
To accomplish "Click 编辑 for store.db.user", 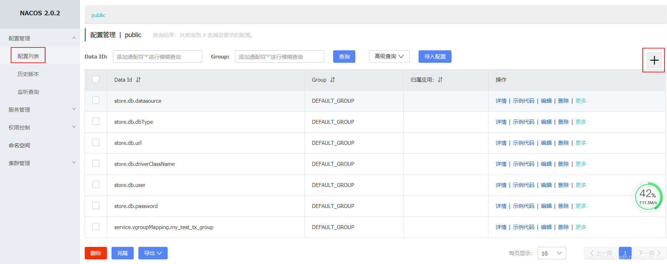I will coord(546,185).
